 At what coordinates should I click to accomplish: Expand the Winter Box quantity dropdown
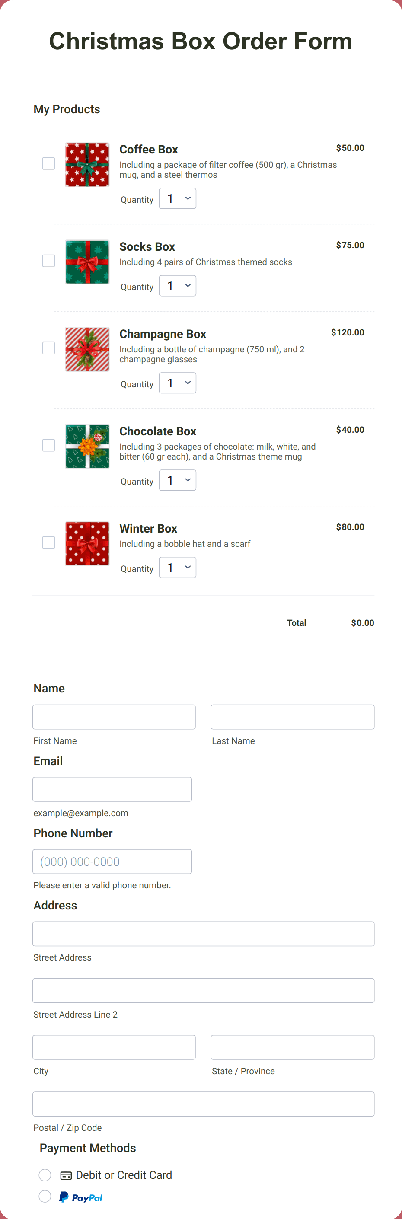pos(177,567)
